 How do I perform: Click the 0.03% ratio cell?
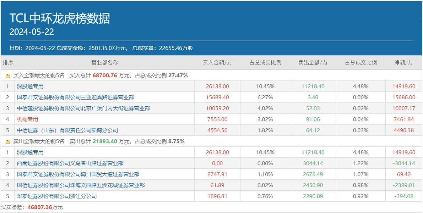click(361, 130)
